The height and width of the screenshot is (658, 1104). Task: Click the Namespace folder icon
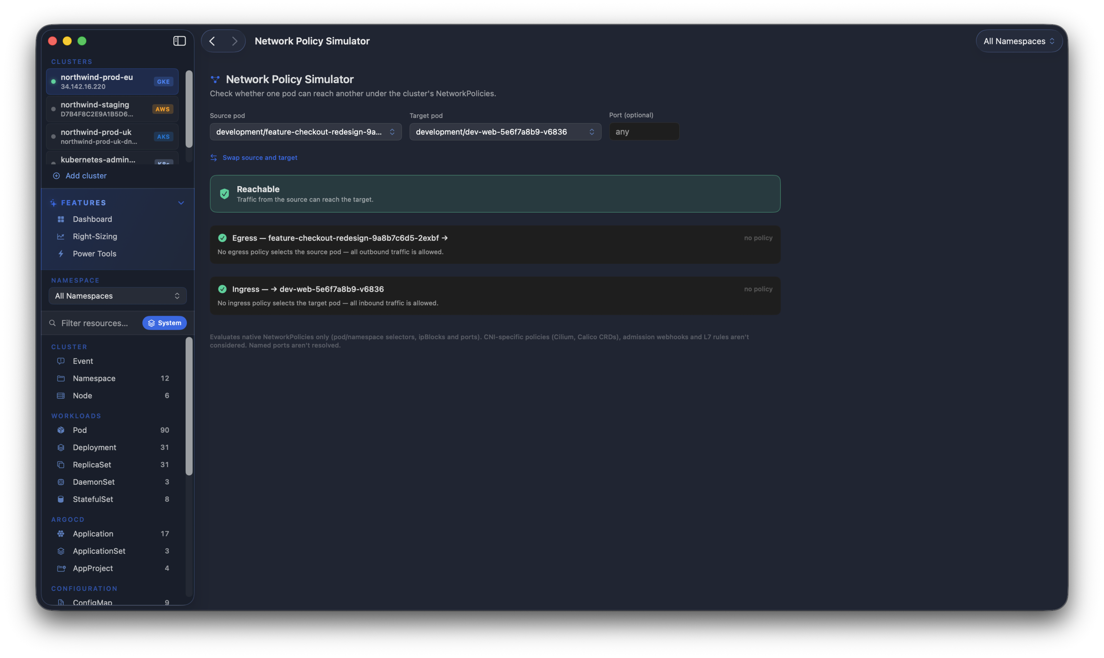[x=61, y=378]
